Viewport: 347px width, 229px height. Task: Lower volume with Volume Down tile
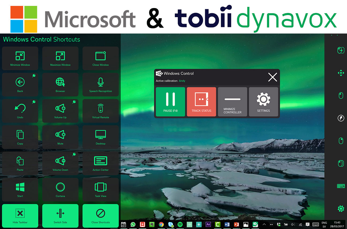[x=60, y=164]
